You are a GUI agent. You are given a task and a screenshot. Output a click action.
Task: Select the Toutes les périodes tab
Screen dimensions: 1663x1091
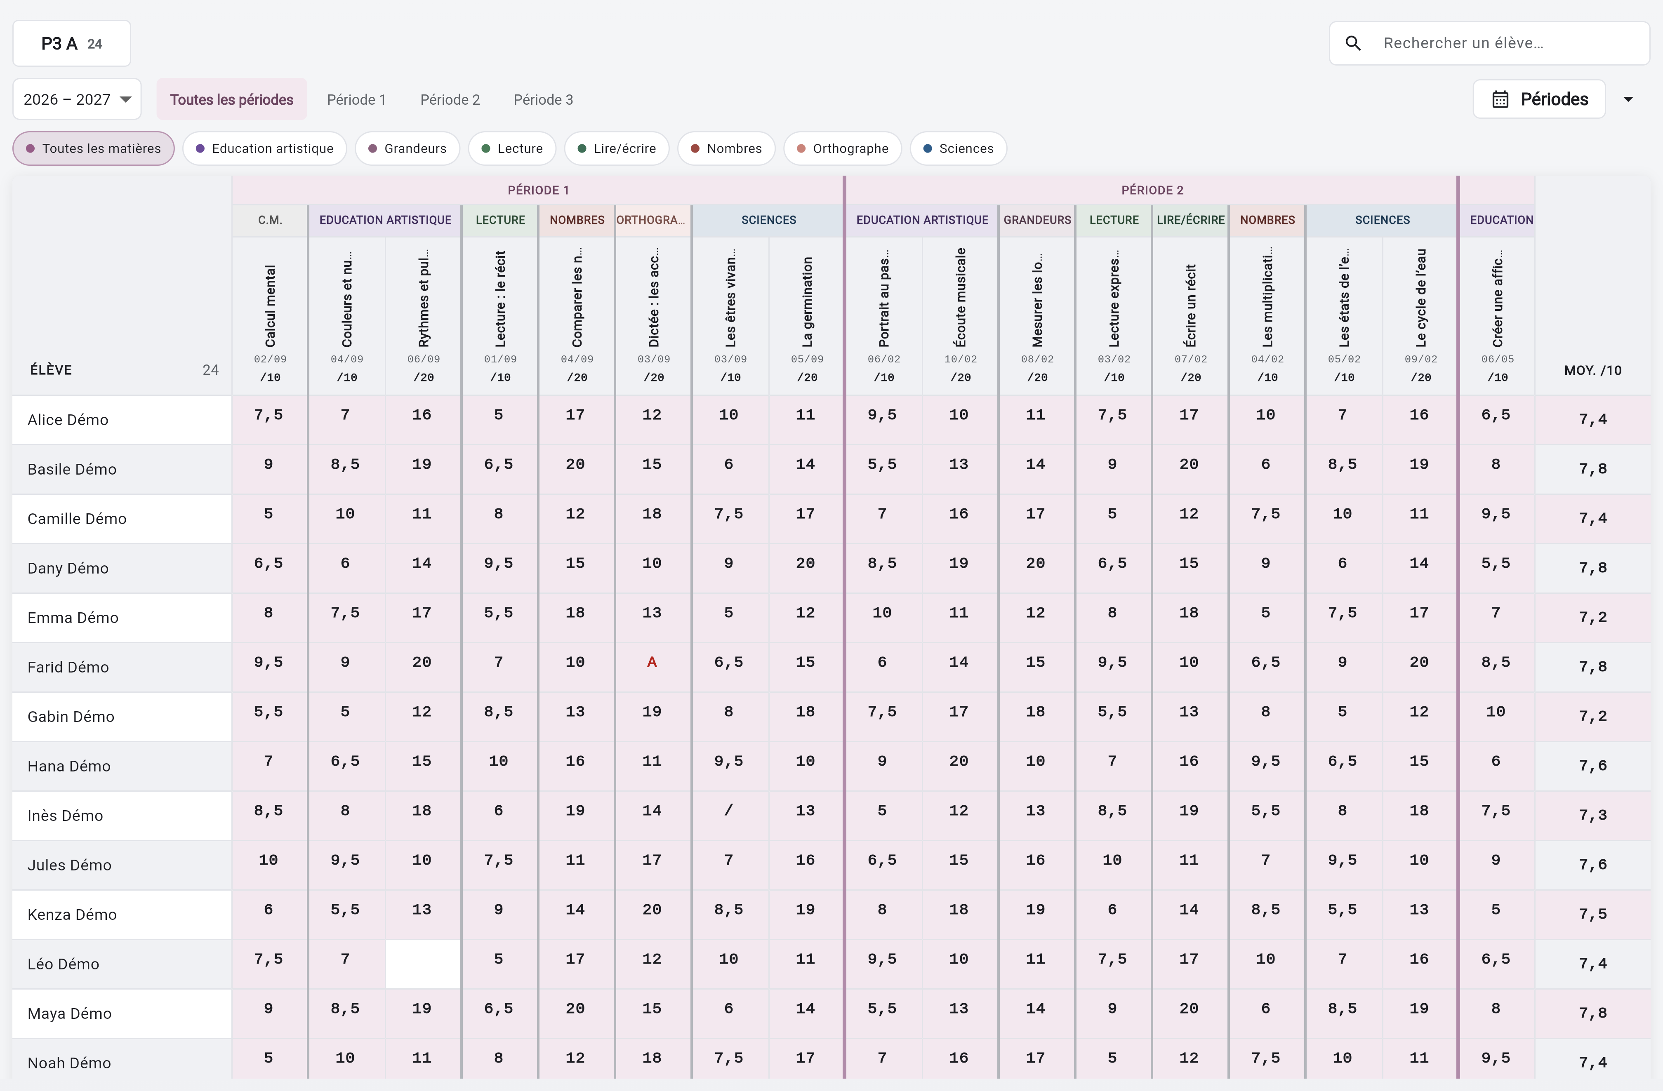click(231, 99)
